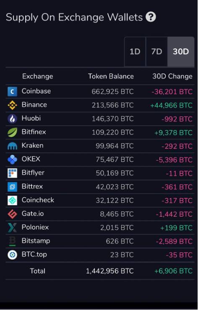Click the Gate.io red logo icon
Image resolution: width=198 pixels, height=310 pixels.
(12, 214)
